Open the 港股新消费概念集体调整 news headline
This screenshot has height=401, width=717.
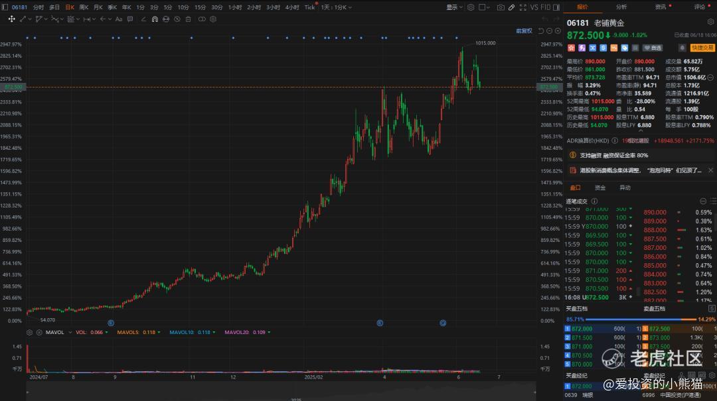coord(640,170)
